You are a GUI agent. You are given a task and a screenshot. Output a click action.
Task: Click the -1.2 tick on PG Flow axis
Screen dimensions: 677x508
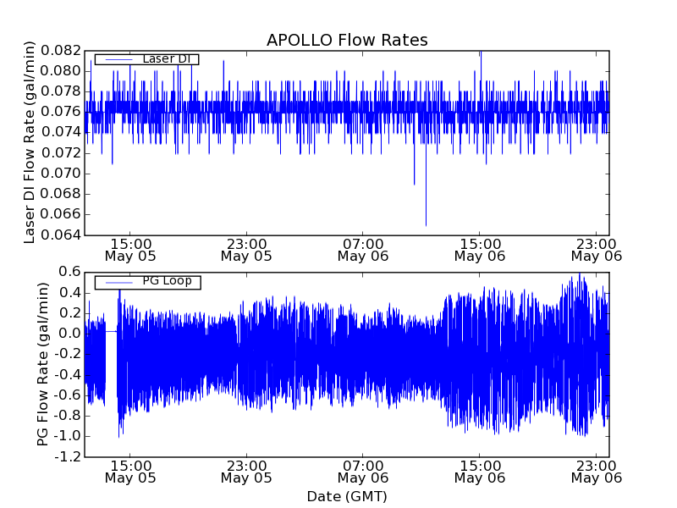[x=68, y=456]
